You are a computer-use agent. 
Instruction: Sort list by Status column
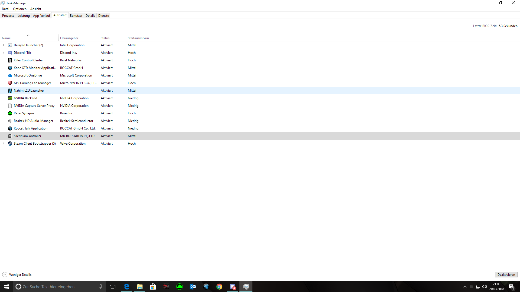point(105,38)
